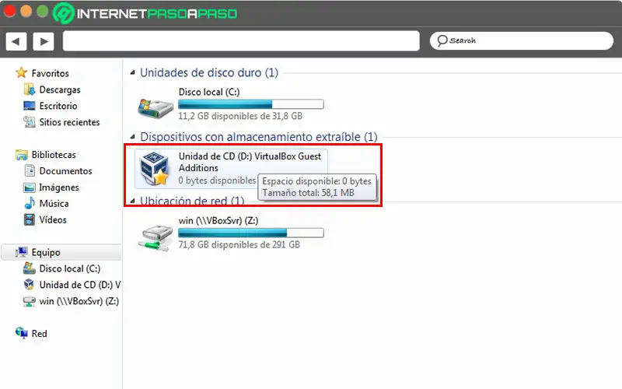The width and height of the screenshot is (622, 389).
Task: Click the forward navigation arrow button
Action: (x=44, y=41)
